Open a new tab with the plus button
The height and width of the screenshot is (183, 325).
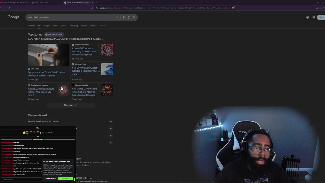coord(97,3)
